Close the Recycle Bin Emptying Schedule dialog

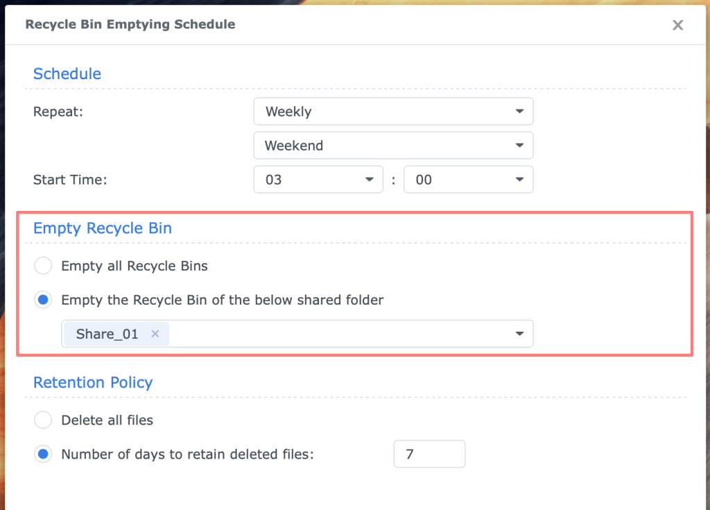[677, 26]
